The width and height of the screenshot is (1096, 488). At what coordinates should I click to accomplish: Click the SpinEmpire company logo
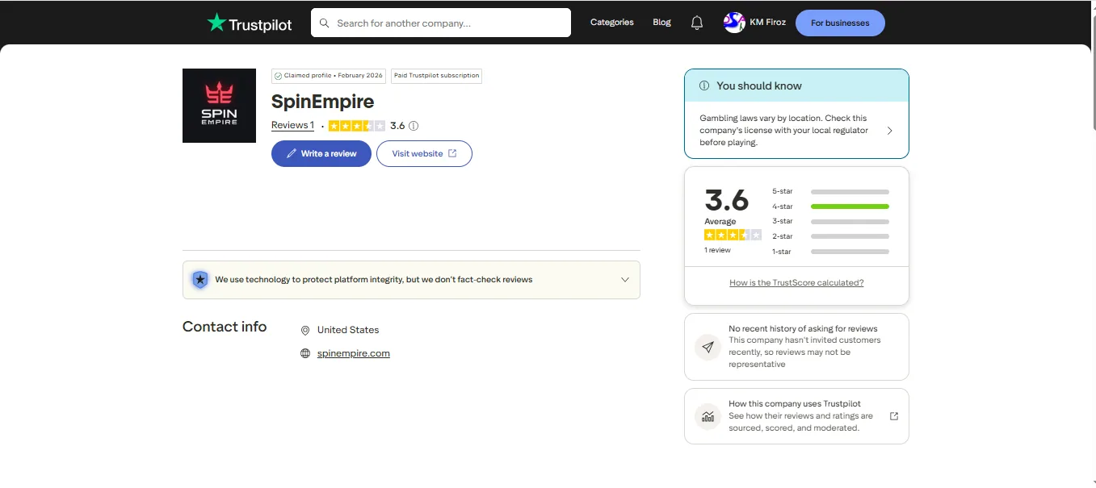click(x=219, y=106)
